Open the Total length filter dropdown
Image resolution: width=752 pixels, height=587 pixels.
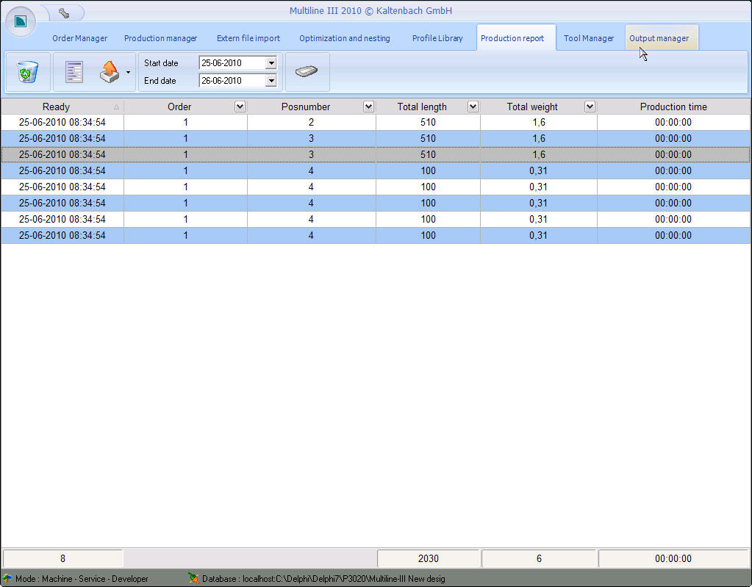pos(473,107)
